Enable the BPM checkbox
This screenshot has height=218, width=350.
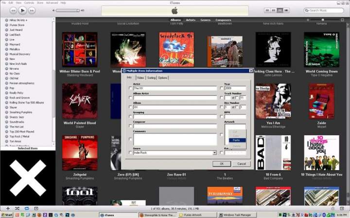(x=222, y=116)
